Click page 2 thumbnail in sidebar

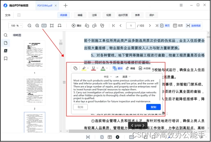point(35,91)
